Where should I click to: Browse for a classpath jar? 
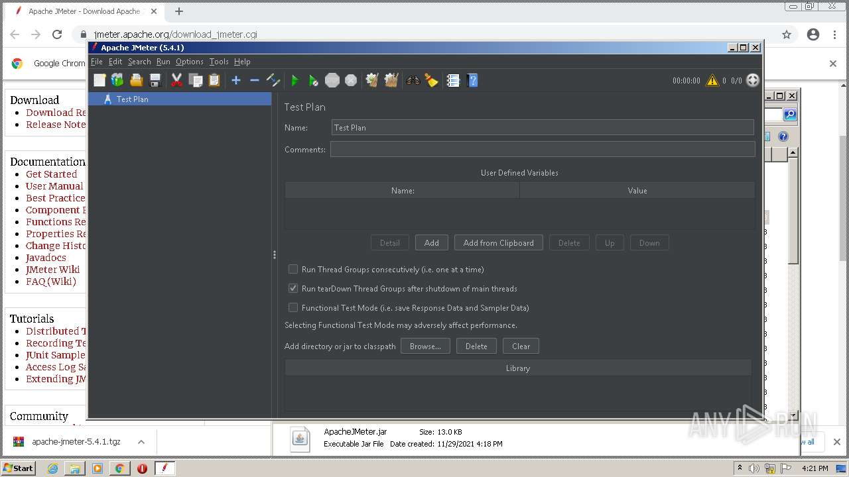(425, 346)
